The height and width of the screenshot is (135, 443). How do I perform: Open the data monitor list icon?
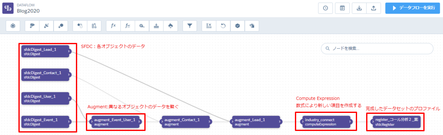point(342,8)
